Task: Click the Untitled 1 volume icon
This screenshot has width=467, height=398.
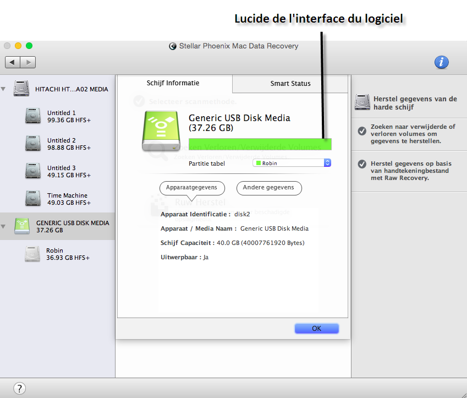Action: point(33,116)
